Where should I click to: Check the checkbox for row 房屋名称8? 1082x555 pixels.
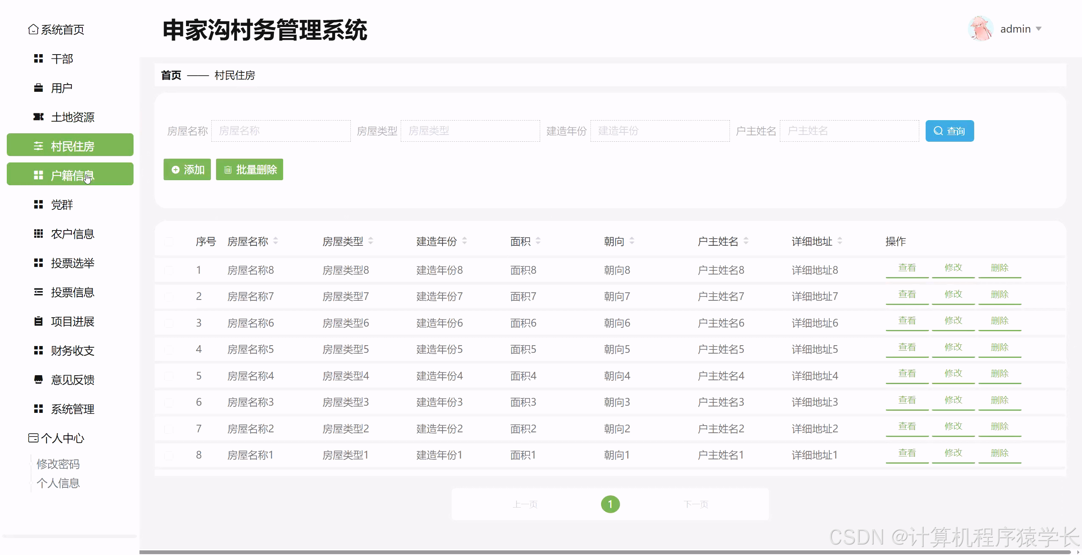click(x=169, y=270)
